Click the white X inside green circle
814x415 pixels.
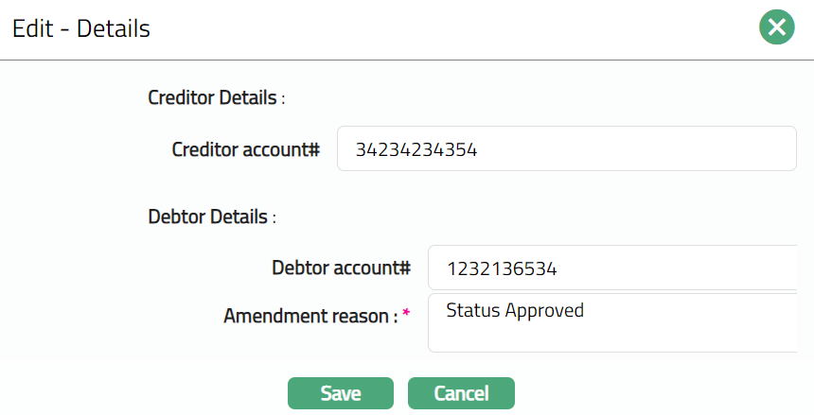pos(777,28)
